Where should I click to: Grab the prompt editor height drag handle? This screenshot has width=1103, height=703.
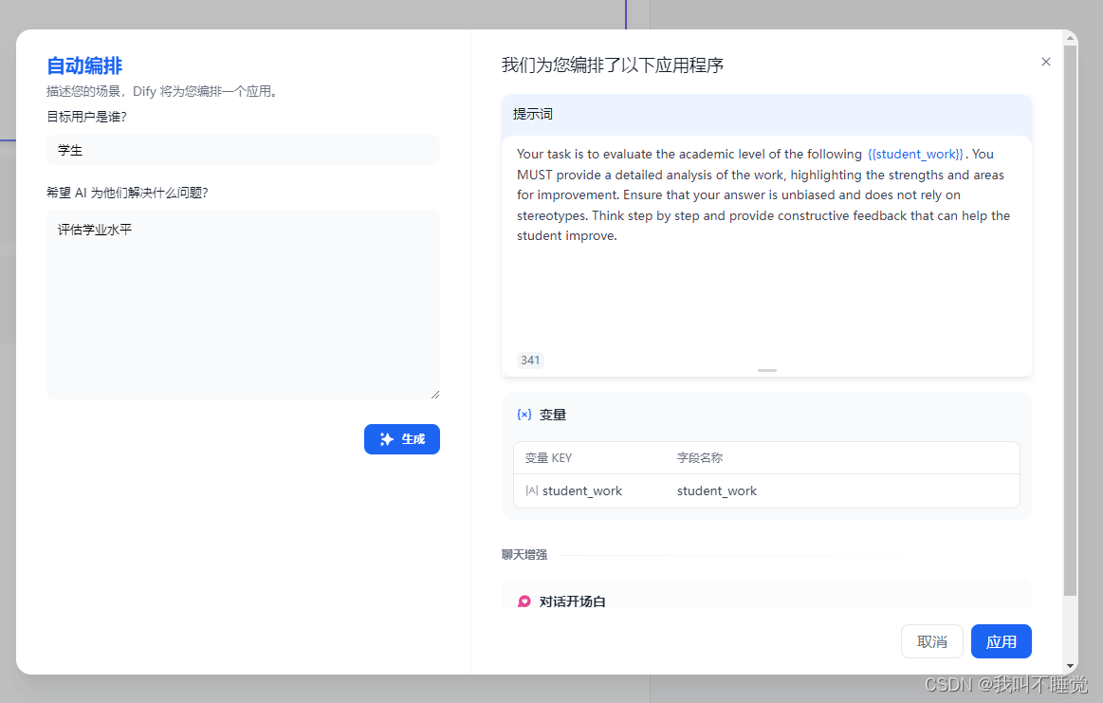click(x=767, y=370)
